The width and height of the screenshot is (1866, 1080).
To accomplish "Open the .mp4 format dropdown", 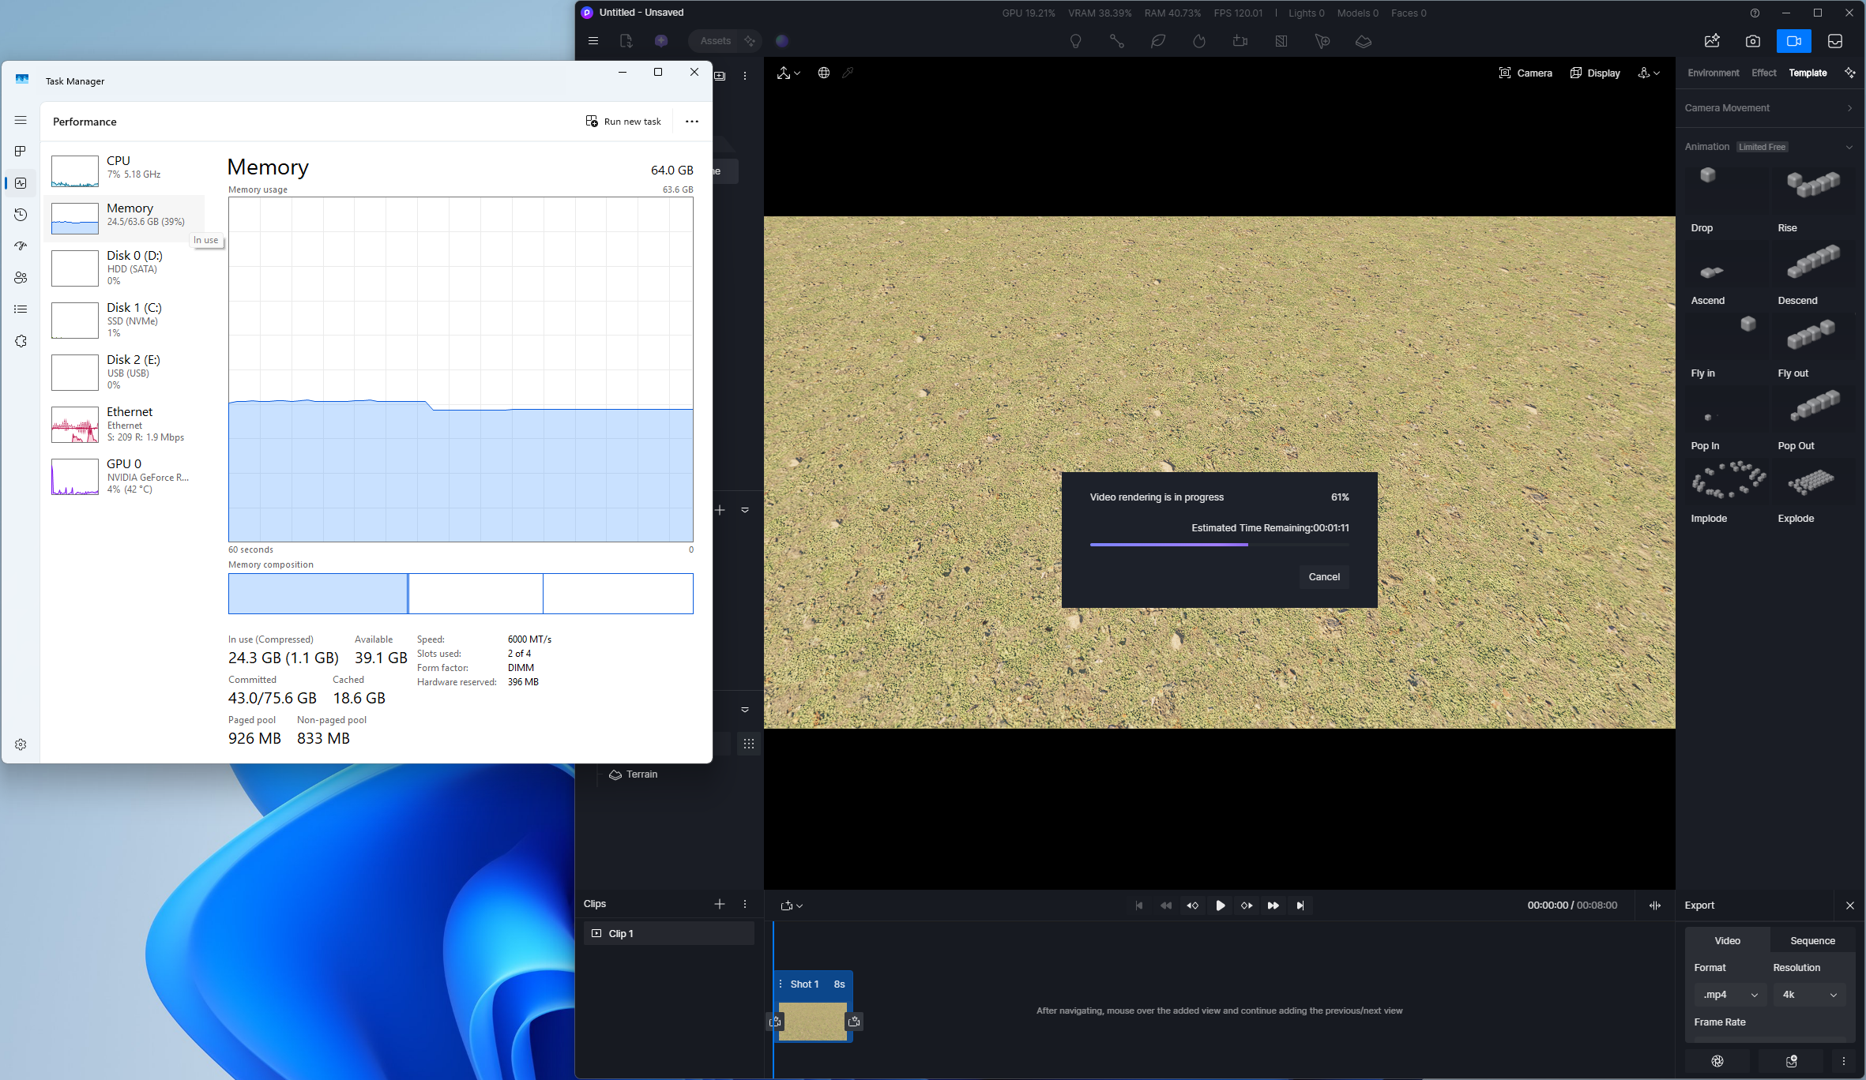I will 1729,995.
